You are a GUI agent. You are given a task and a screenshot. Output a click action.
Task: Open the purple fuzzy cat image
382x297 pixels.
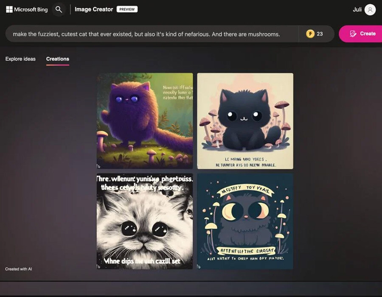(x=145, y=121)
